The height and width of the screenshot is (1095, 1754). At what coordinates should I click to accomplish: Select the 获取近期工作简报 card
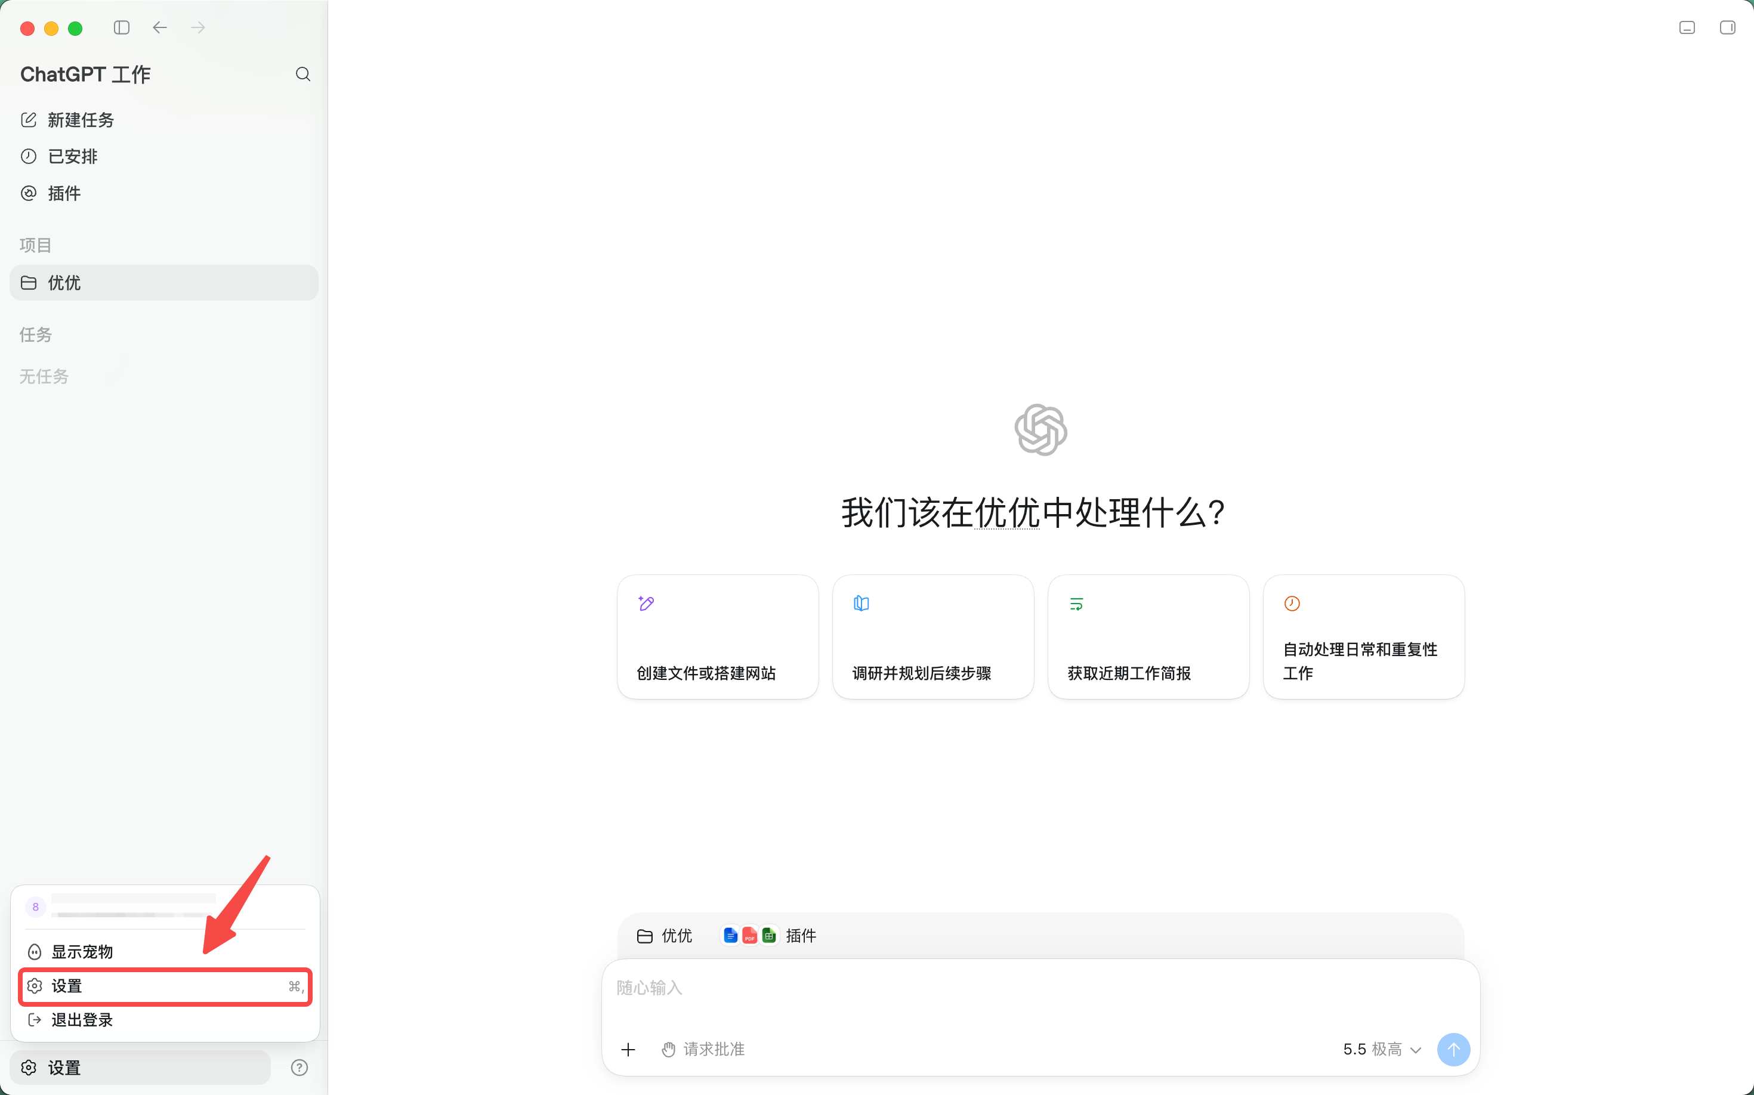[x=1148, y=638]
